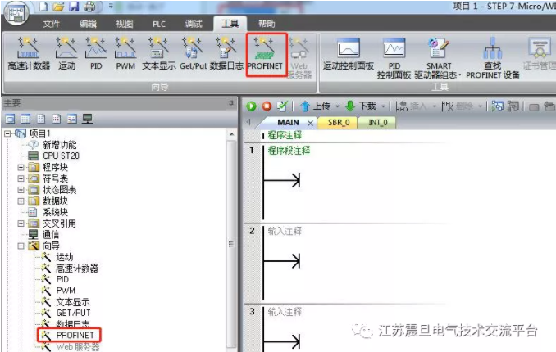The width and height of the screenshot is (556, 352).
Task: Create a new project via quick toolbar
Action: click(x=43, y=7)
